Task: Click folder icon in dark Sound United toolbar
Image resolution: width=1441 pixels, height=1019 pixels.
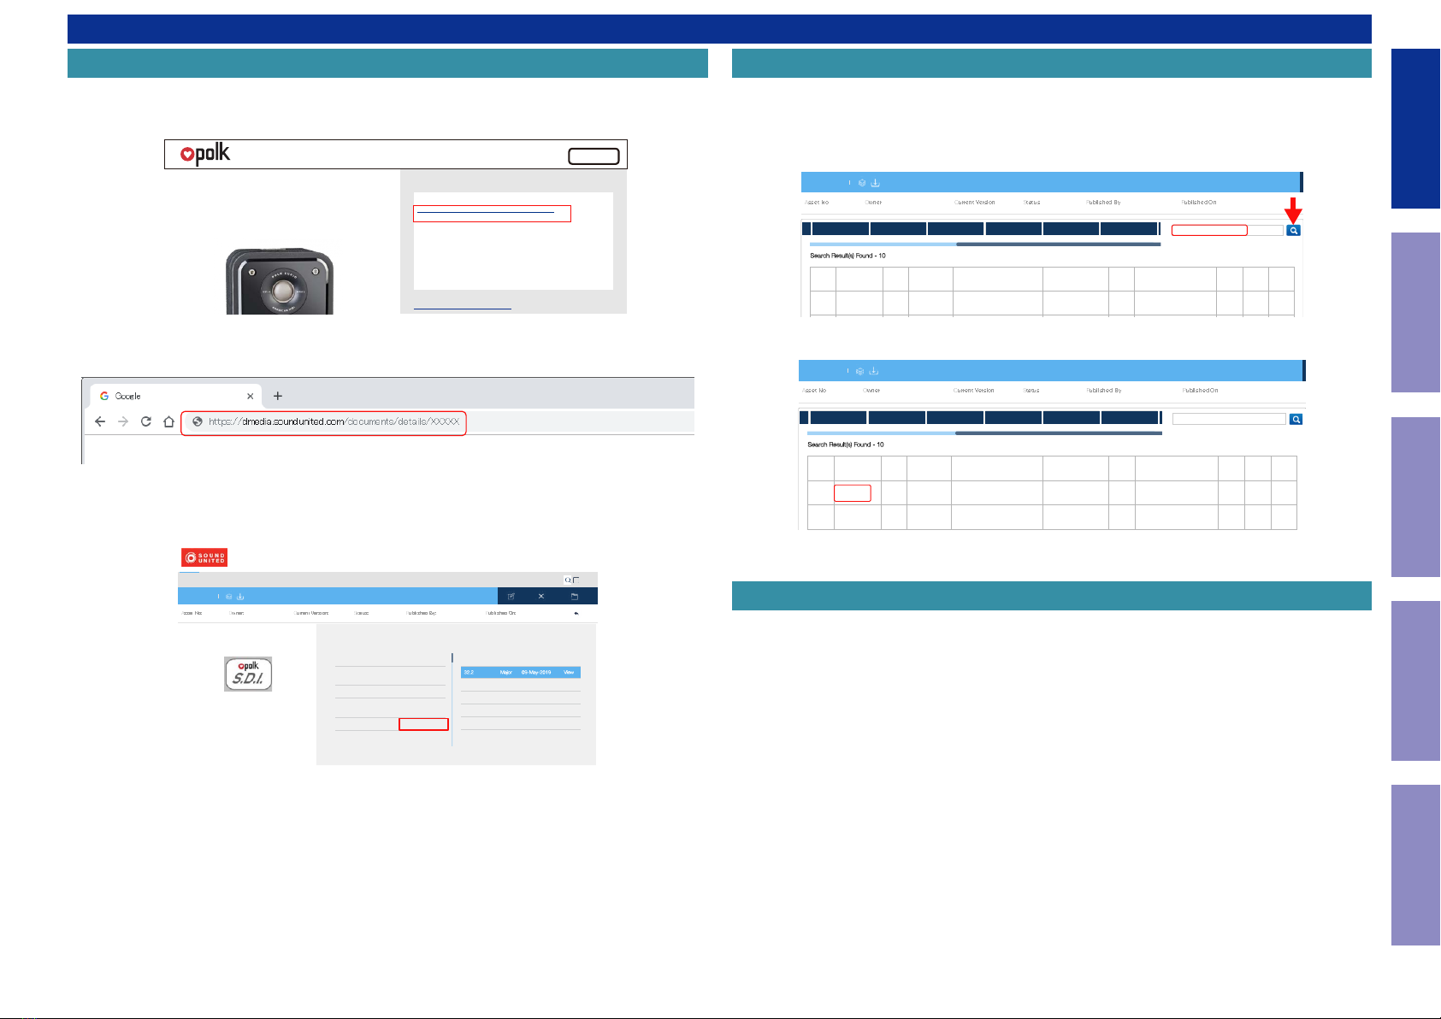Action: click(x=575, y=597)
